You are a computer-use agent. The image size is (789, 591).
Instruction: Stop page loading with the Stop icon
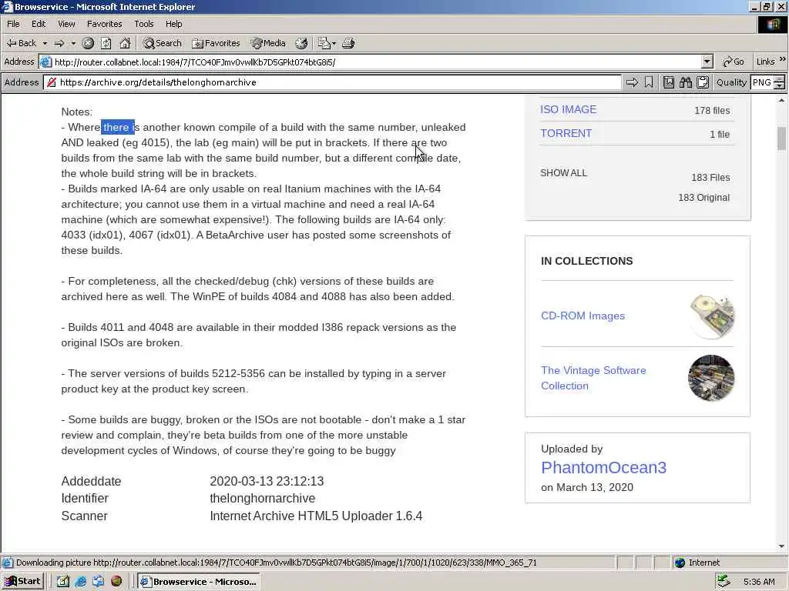88,43
